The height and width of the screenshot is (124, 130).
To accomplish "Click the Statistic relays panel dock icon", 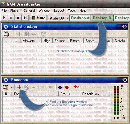I will [x=124, y=27].
